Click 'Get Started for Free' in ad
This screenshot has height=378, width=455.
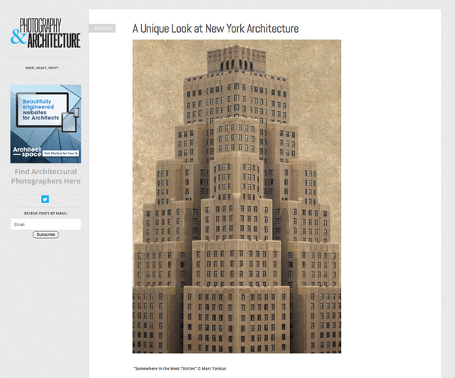[61, 153]
